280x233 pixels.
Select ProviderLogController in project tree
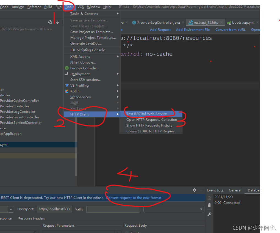(x=18, y=112)
